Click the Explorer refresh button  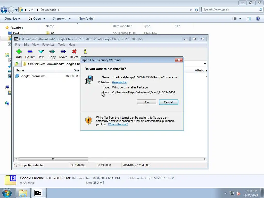pos(196,10)
